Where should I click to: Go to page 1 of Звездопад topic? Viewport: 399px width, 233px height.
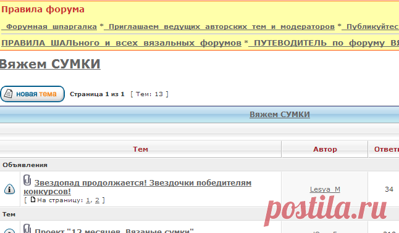click(x=88, y=200)
